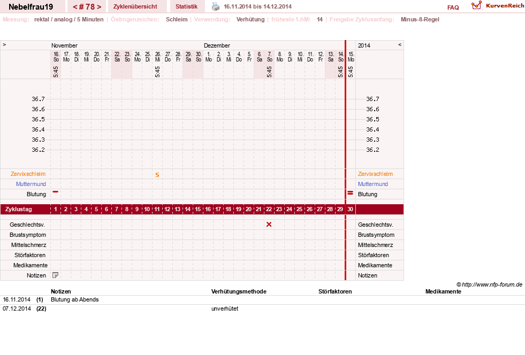Click the 'rektal / analog / 5 Minuten' value
Viewport: 525px width, 355px height.
(x=69, y=19)
